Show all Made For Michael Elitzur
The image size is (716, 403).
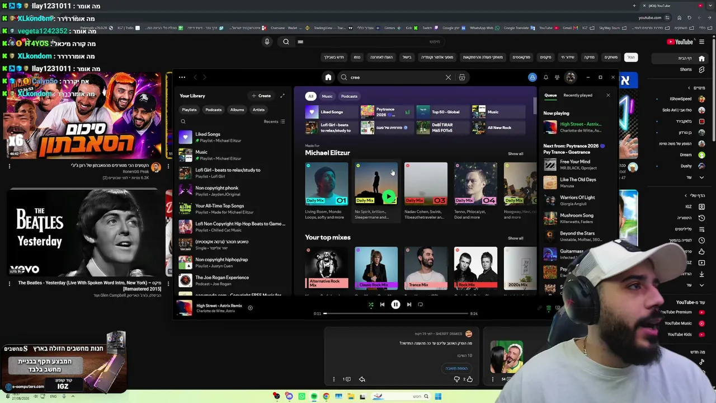click(516, 154)
